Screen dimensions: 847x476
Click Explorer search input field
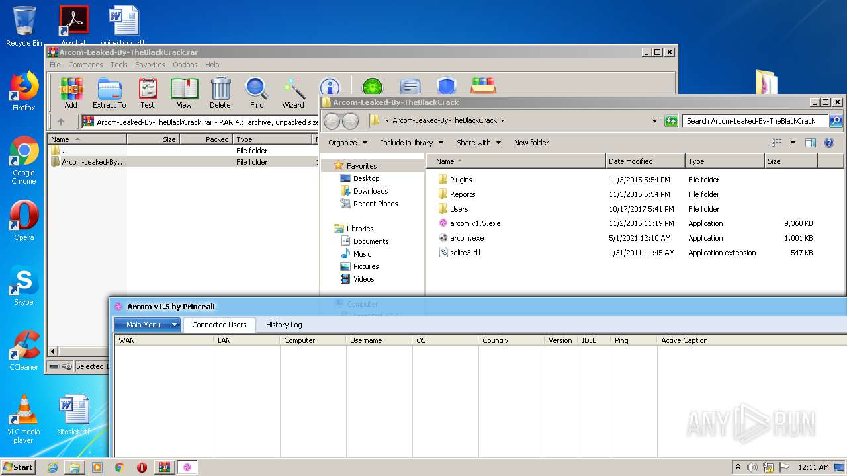coord(755,121)
